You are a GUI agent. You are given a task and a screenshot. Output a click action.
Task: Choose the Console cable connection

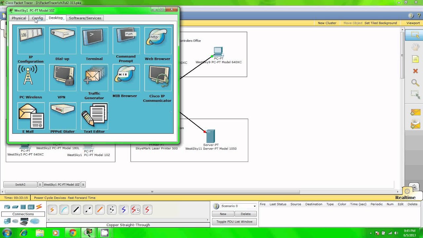pos(64,210)
